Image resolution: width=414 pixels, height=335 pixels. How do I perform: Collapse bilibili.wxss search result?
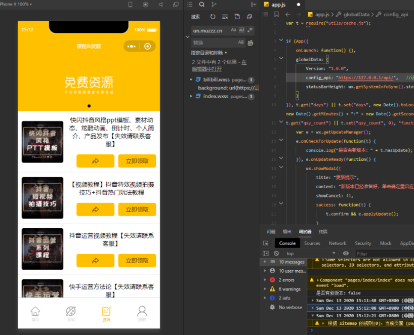click(x=191, y=80)
